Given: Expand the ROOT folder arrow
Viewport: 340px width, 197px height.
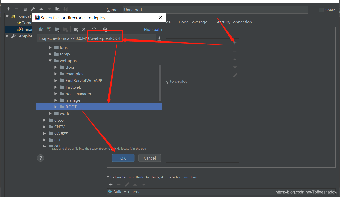Looking at the screenshot, I should [x=56, y=107].
